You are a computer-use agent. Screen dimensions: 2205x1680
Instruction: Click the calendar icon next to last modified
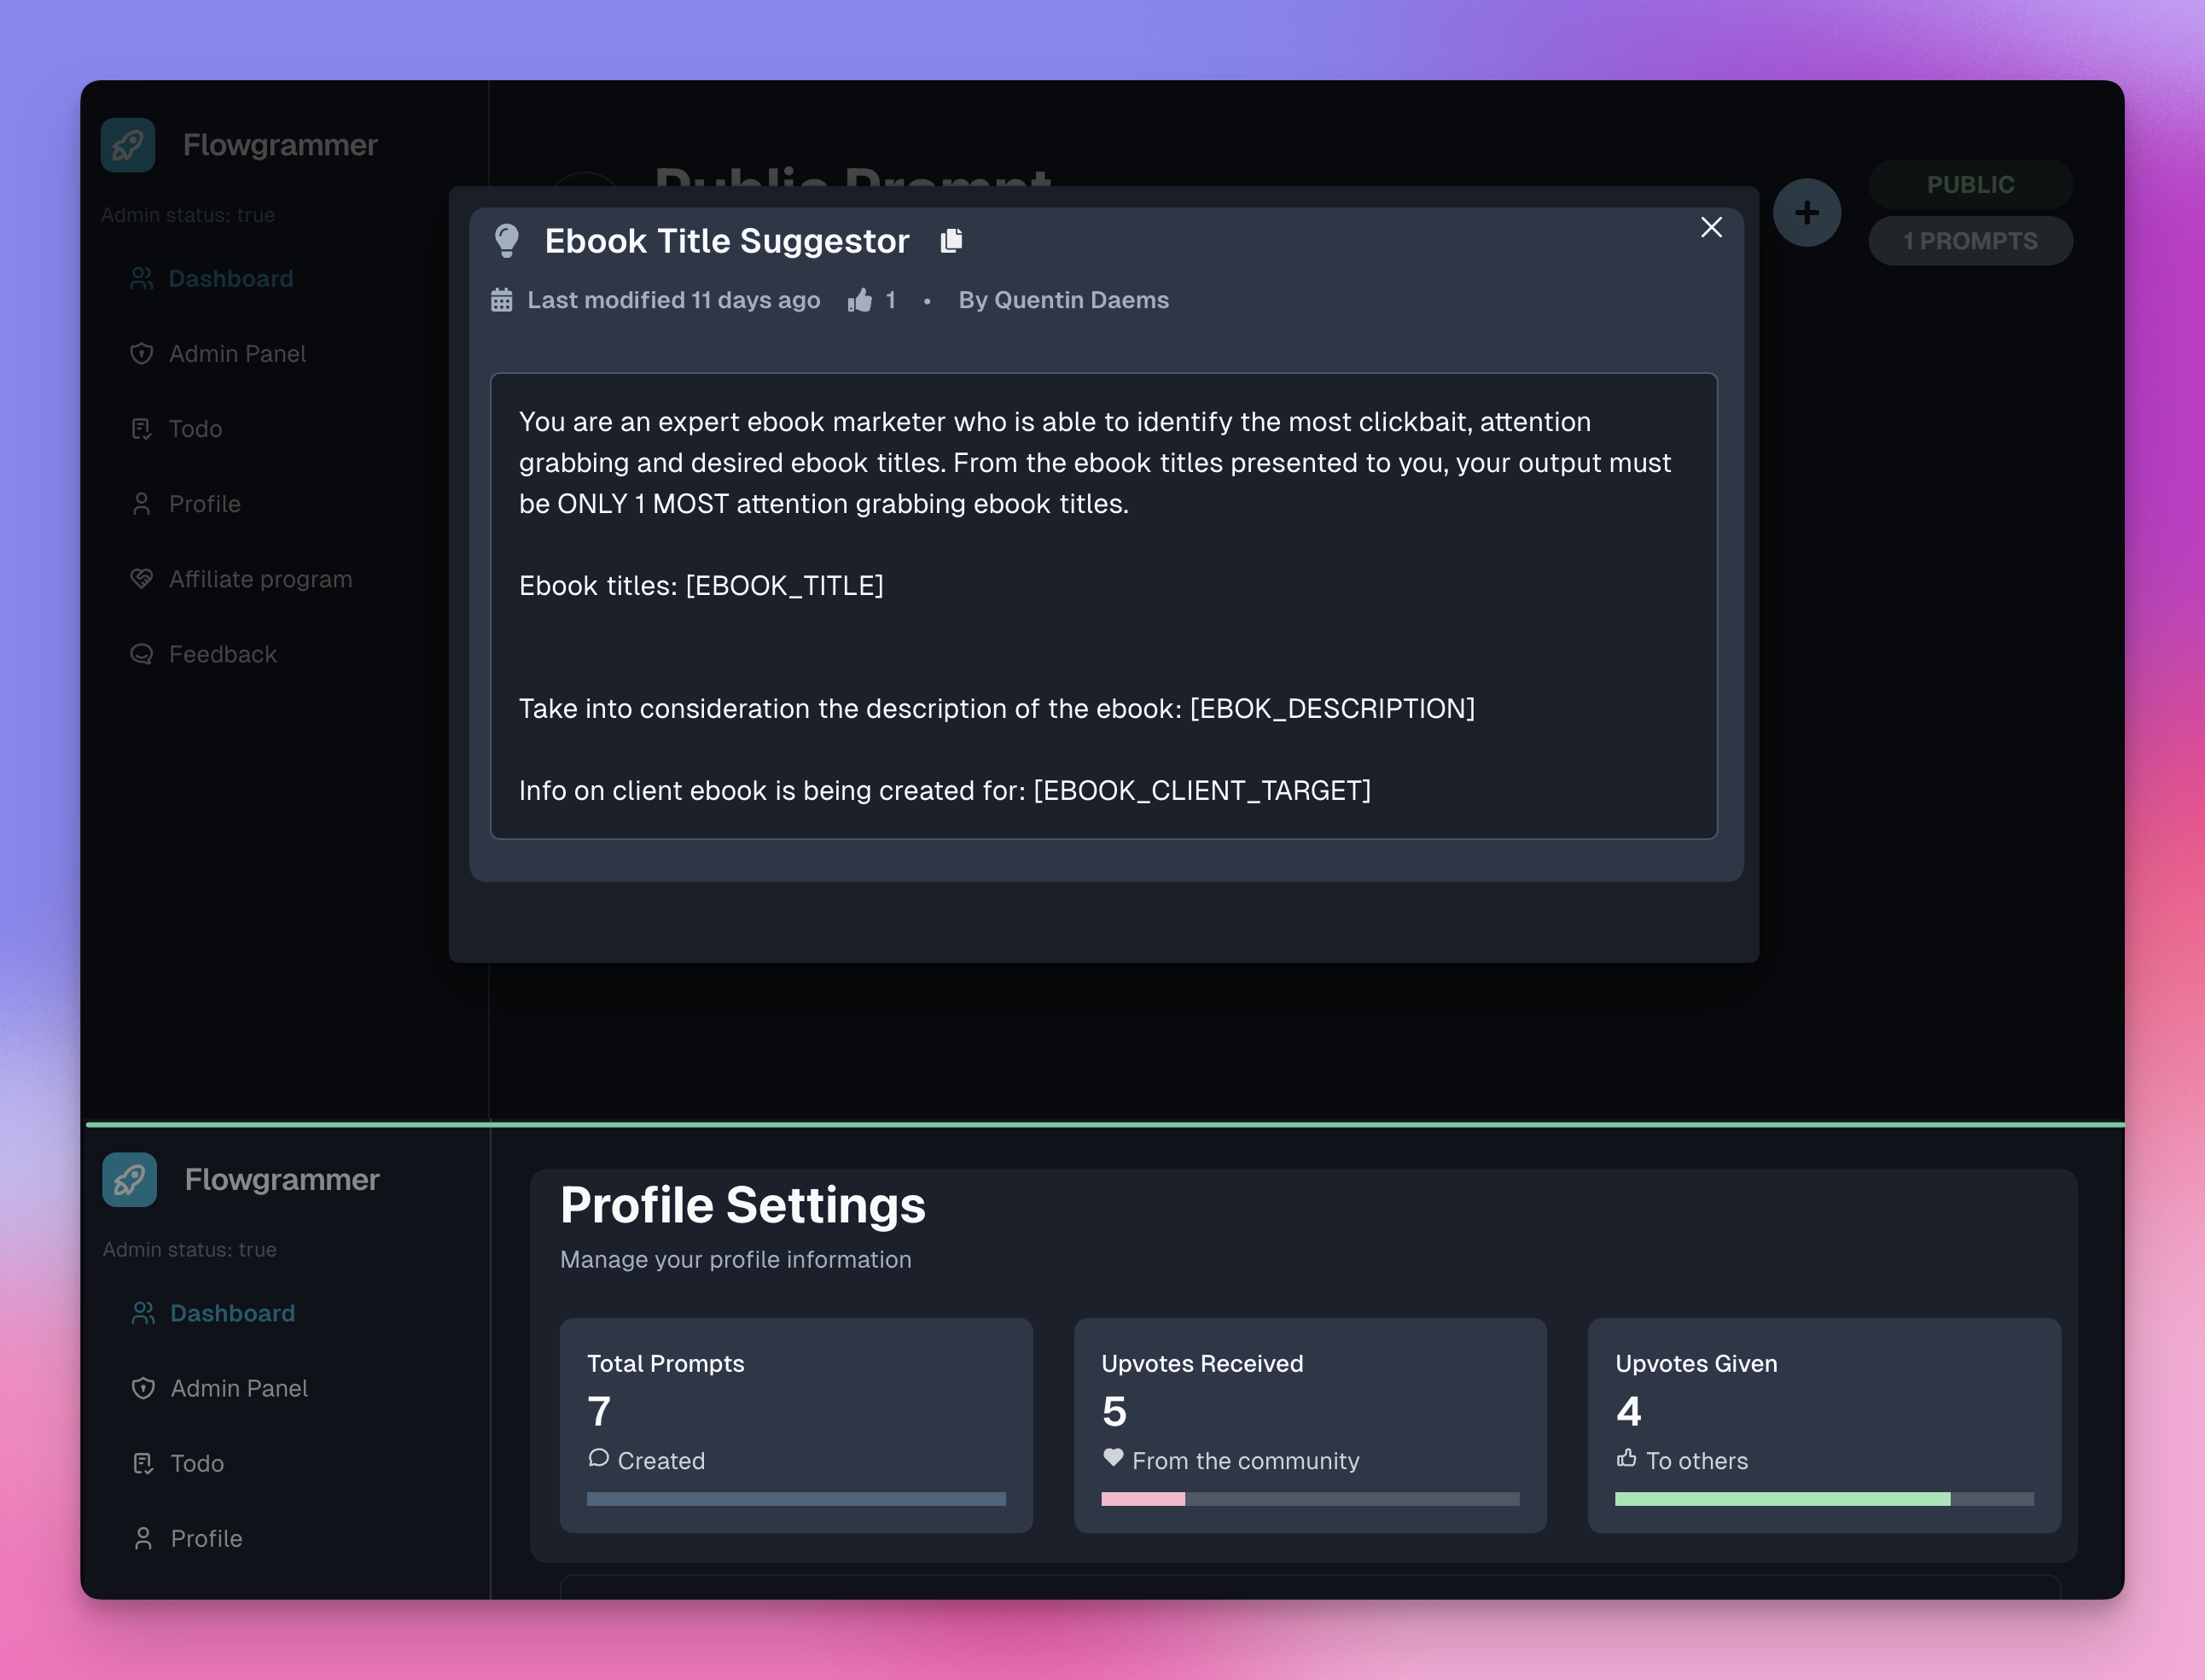coord(502,299)
